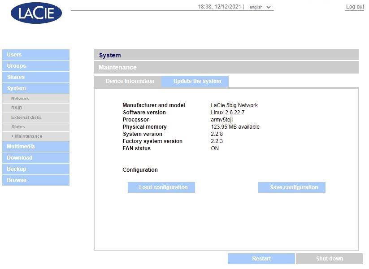Click the System page heading

(x=110, y=55)
